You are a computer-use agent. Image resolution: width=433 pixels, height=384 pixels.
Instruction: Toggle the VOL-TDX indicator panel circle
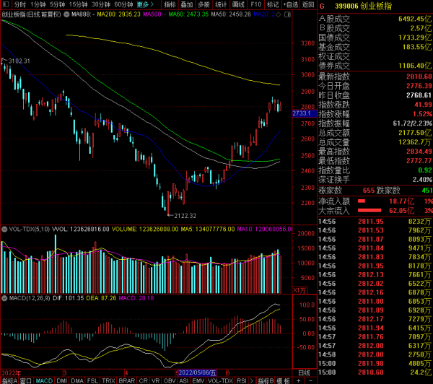click(x=4, y=229)
